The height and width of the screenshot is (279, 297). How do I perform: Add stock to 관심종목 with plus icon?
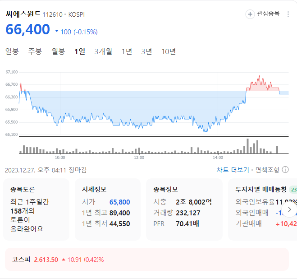coord(250,14)
